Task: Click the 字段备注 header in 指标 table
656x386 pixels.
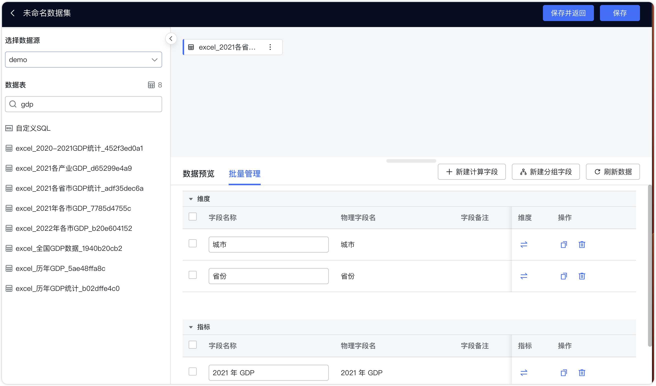Action: click(x=475, y=346)
